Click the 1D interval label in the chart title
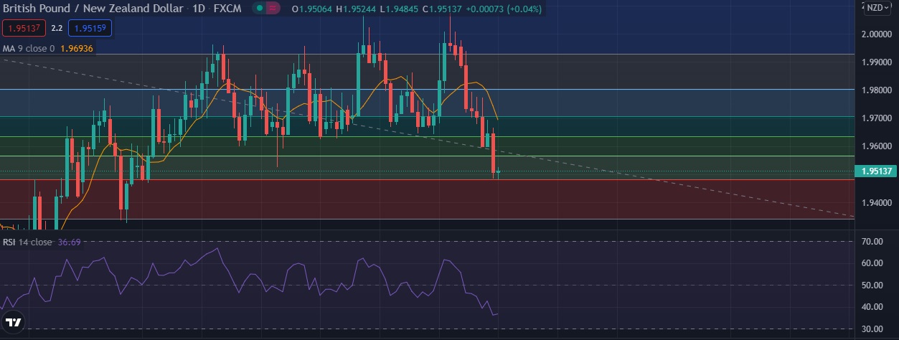The height and width of the screenshot is (340, 899). (199, 9)
